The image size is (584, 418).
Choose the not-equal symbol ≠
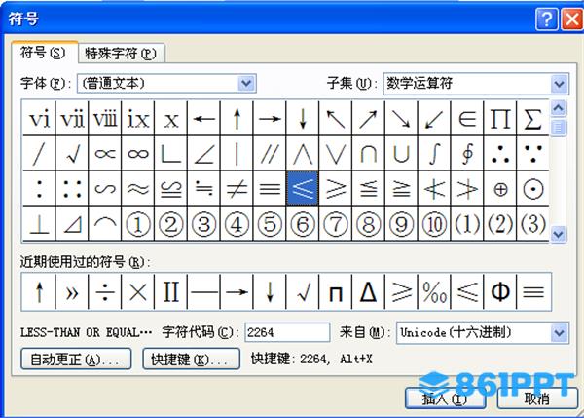click(x=237, y=188)
